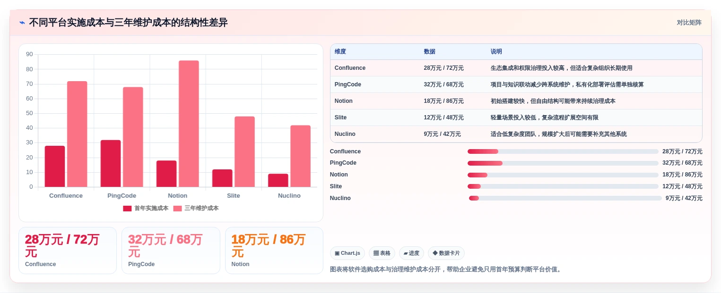Open the PingCode 32万元 / 68万元 data card
The width and height of the screenshot is (721, 293).
tap(171, 251)
